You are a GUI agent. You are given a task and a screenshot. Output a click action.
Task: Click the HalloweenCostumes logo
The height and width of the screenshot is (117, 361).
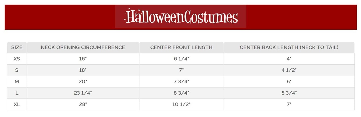181,17
